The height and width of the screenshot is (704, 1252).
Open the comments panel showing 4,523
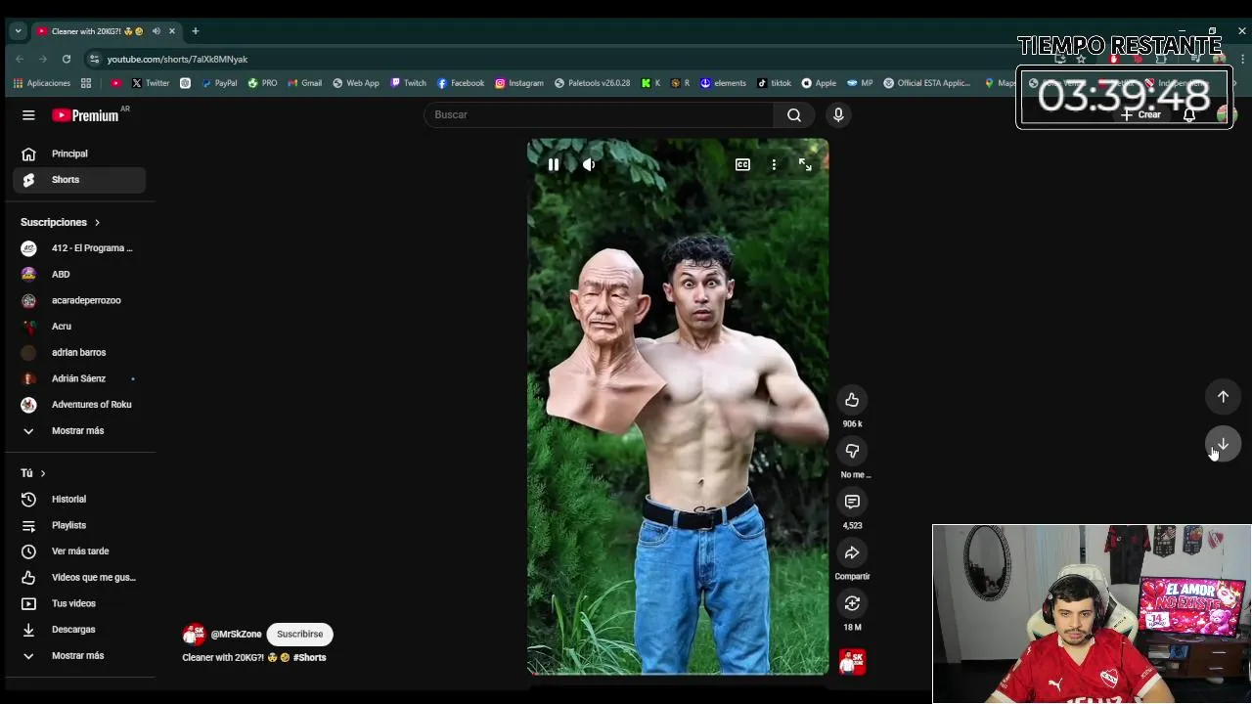coord(852,502)
